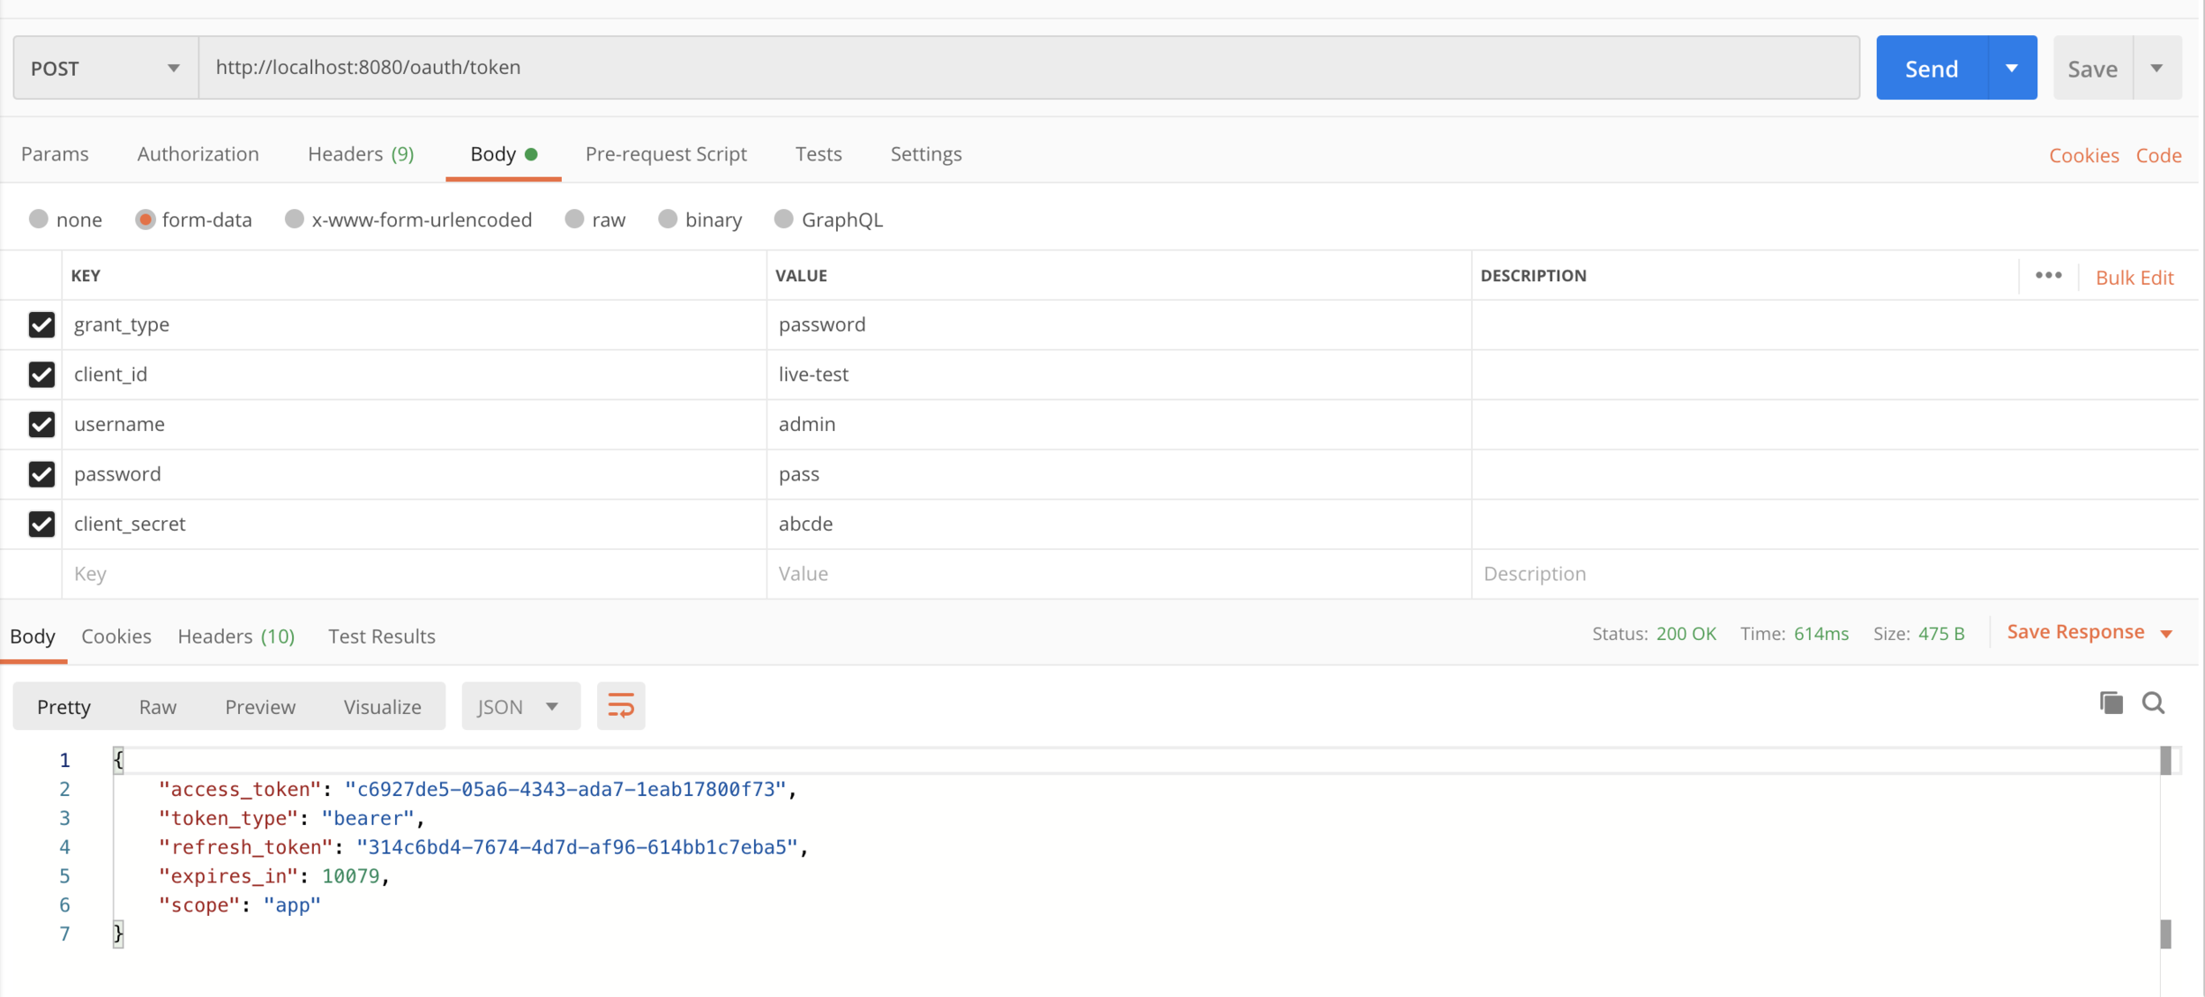Expand the Save button dropdown arrow
This screenshot has width=2205, height=997.
[2156, 68]
